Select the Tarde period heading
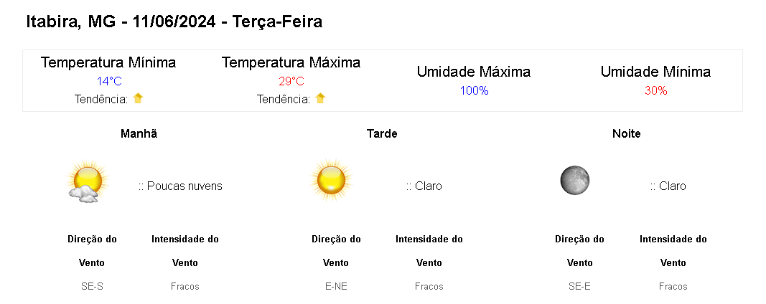Screen dimensions: 766x304 point(382,133)
